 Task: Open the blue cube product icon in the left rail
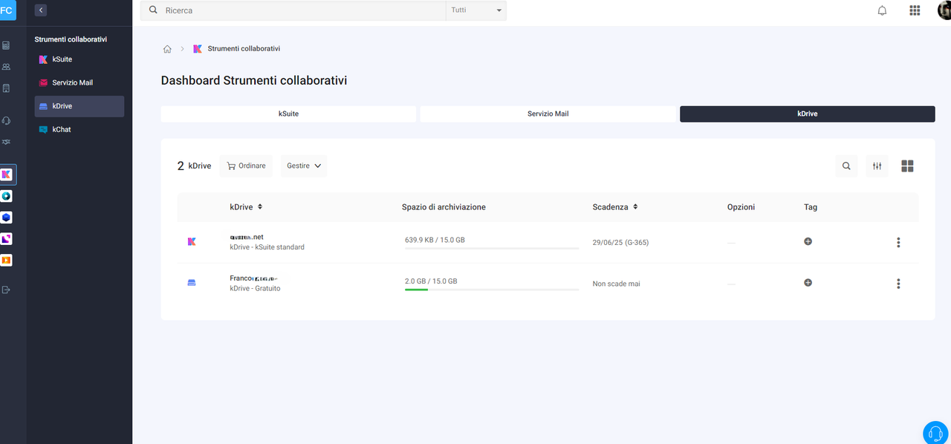(x=7, y=218)
